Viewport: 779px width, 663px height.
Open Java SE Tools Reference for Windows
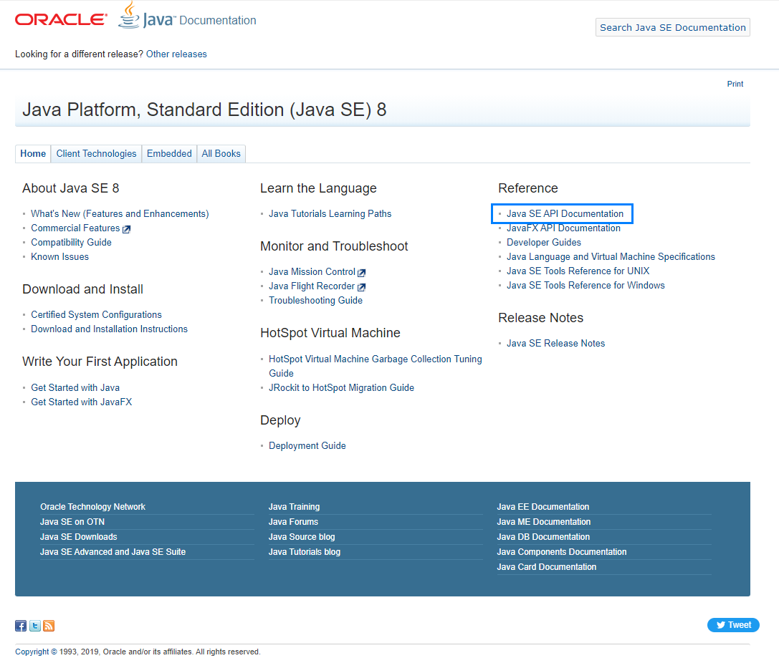click(x=586, y=286)
